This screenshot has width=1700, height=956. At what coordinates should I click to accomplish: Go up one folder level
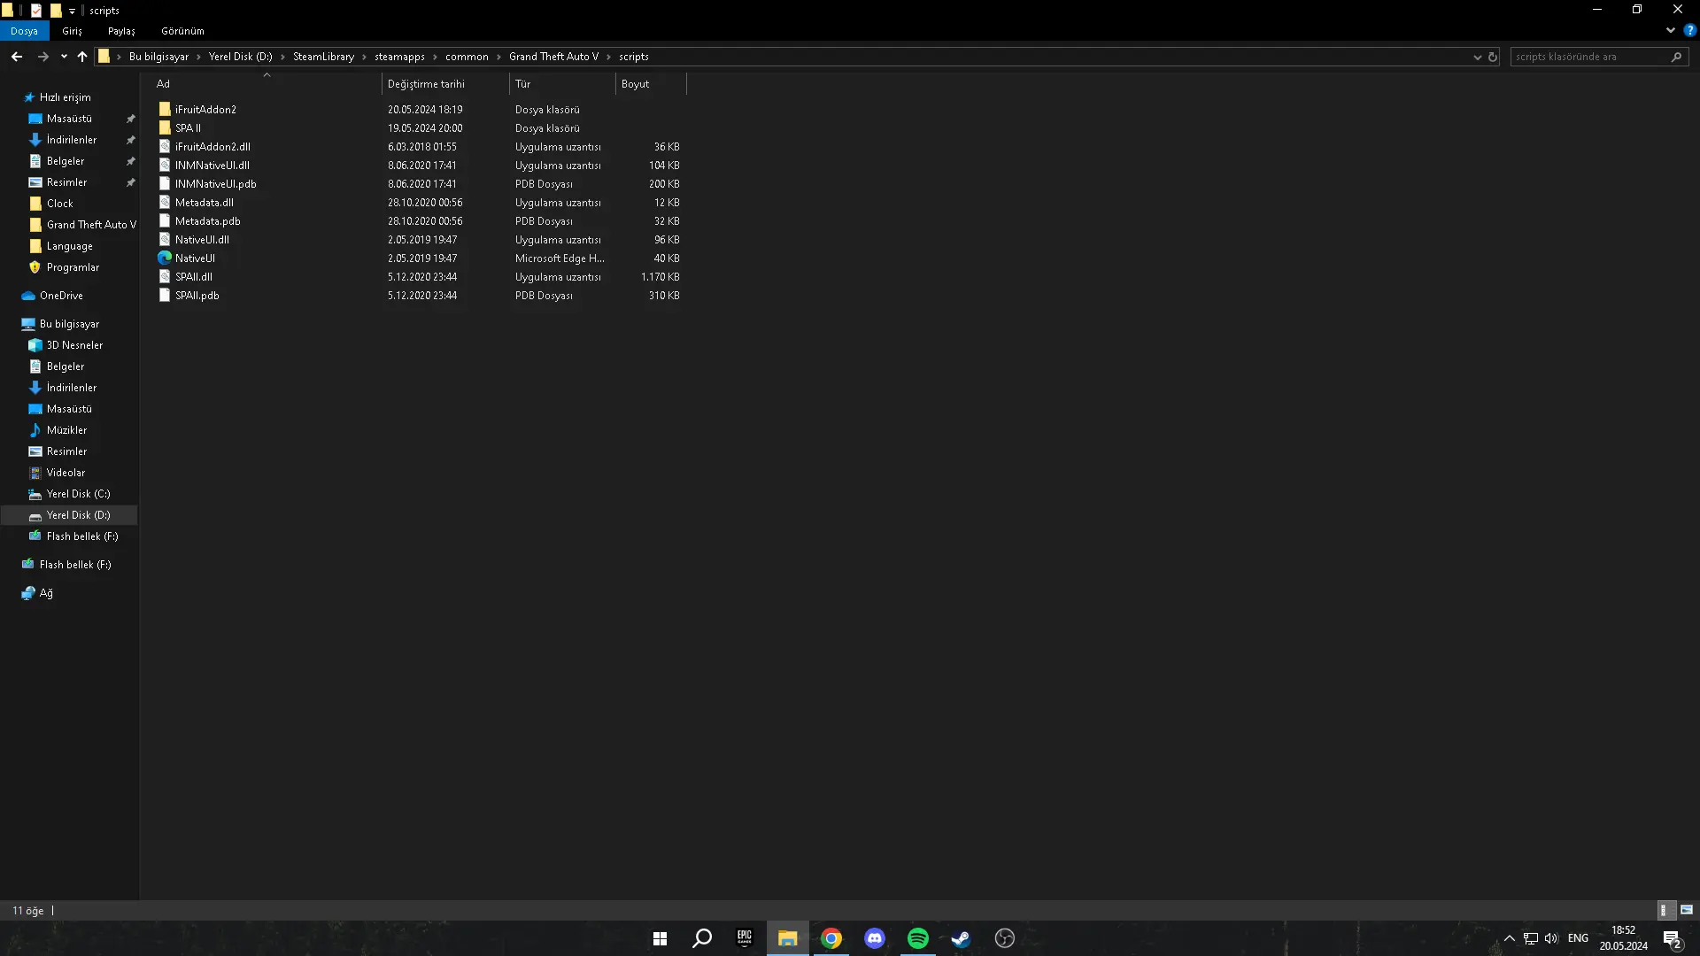tap(82, 57)
